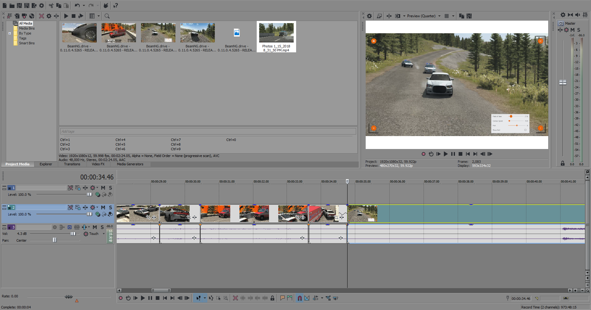Toggle snapping with the magnet icon
Viewport: 591px width, 310px height.
tap(300, 298)
